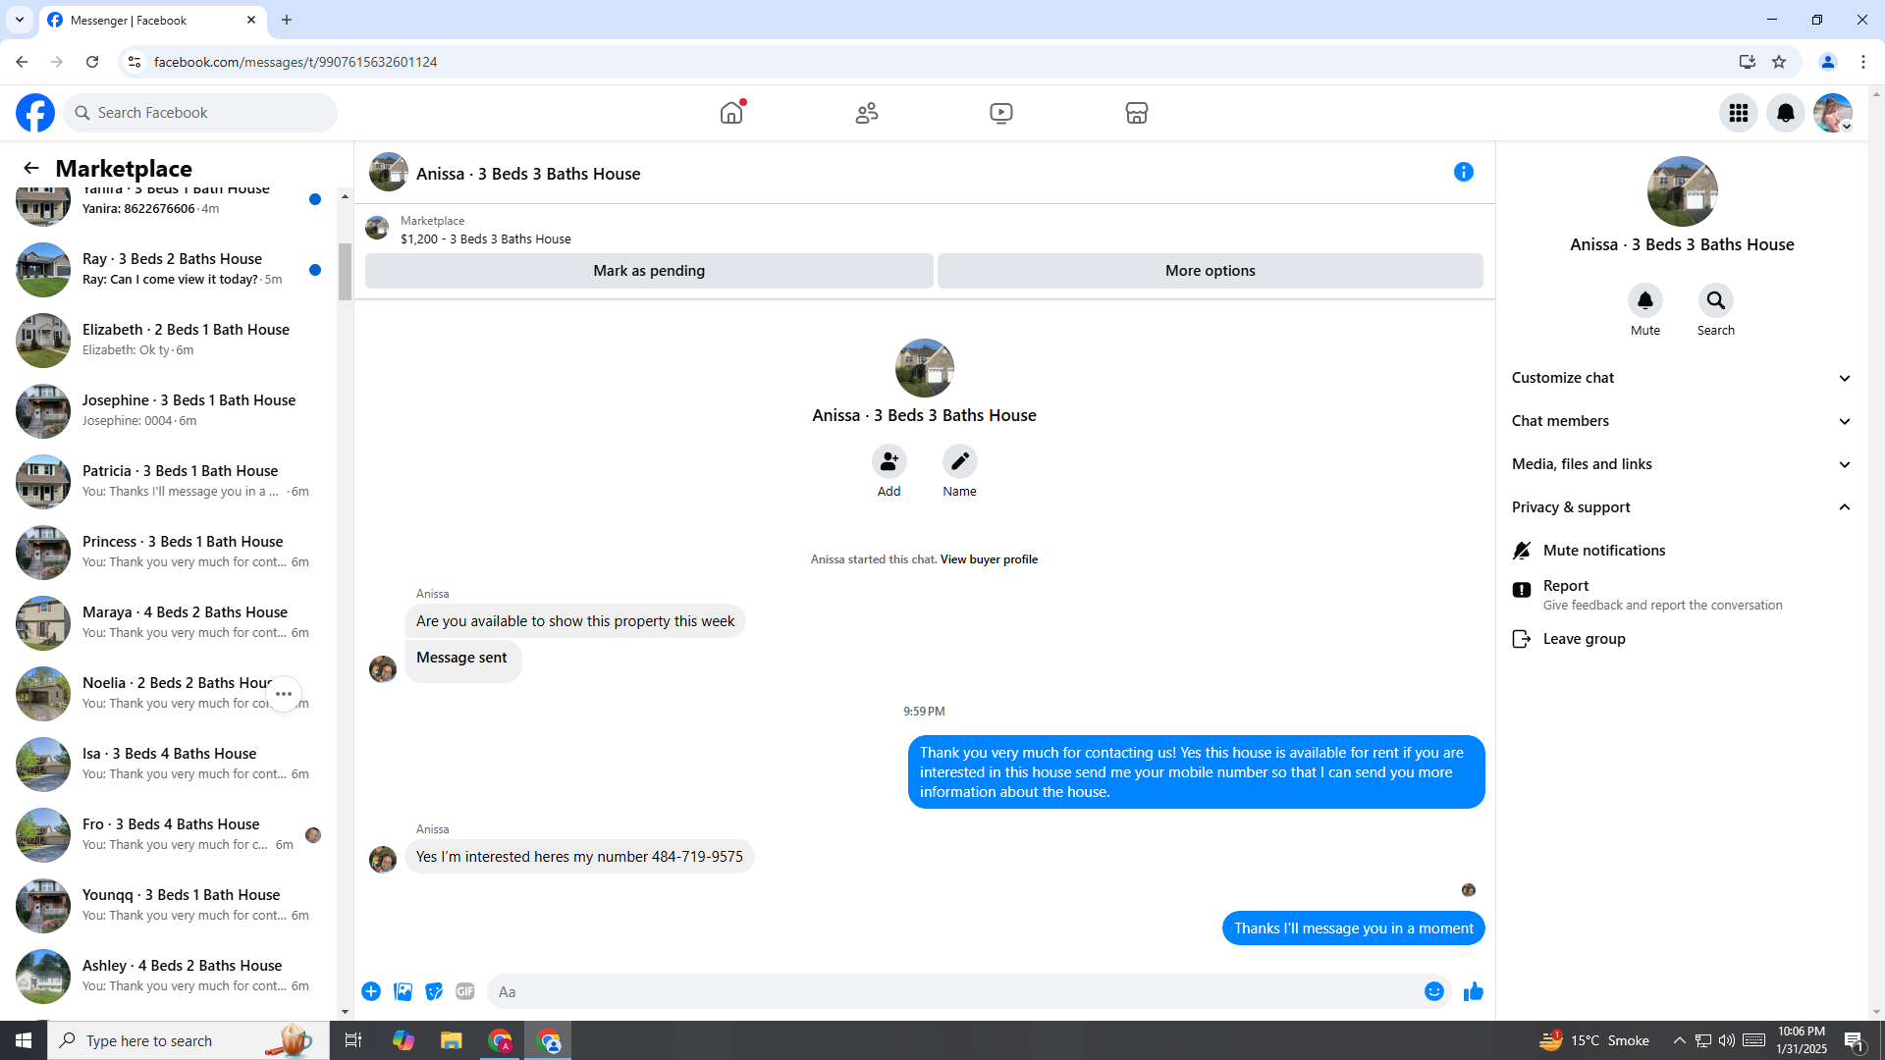The width and height of the screenshot is (1885, 1060).
Task: Open the Marketplace storefront icon
Action: (1137, 113)
